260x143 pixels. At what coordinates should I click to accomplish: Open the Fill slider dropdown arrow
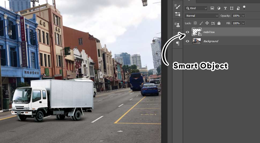pos(243,23)
